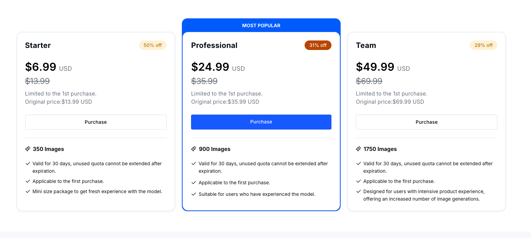This screenshot has width=531, height=238.
Task: Click the $24.99 Professional price
Action: pyautogui.click(x=210, y=67)
